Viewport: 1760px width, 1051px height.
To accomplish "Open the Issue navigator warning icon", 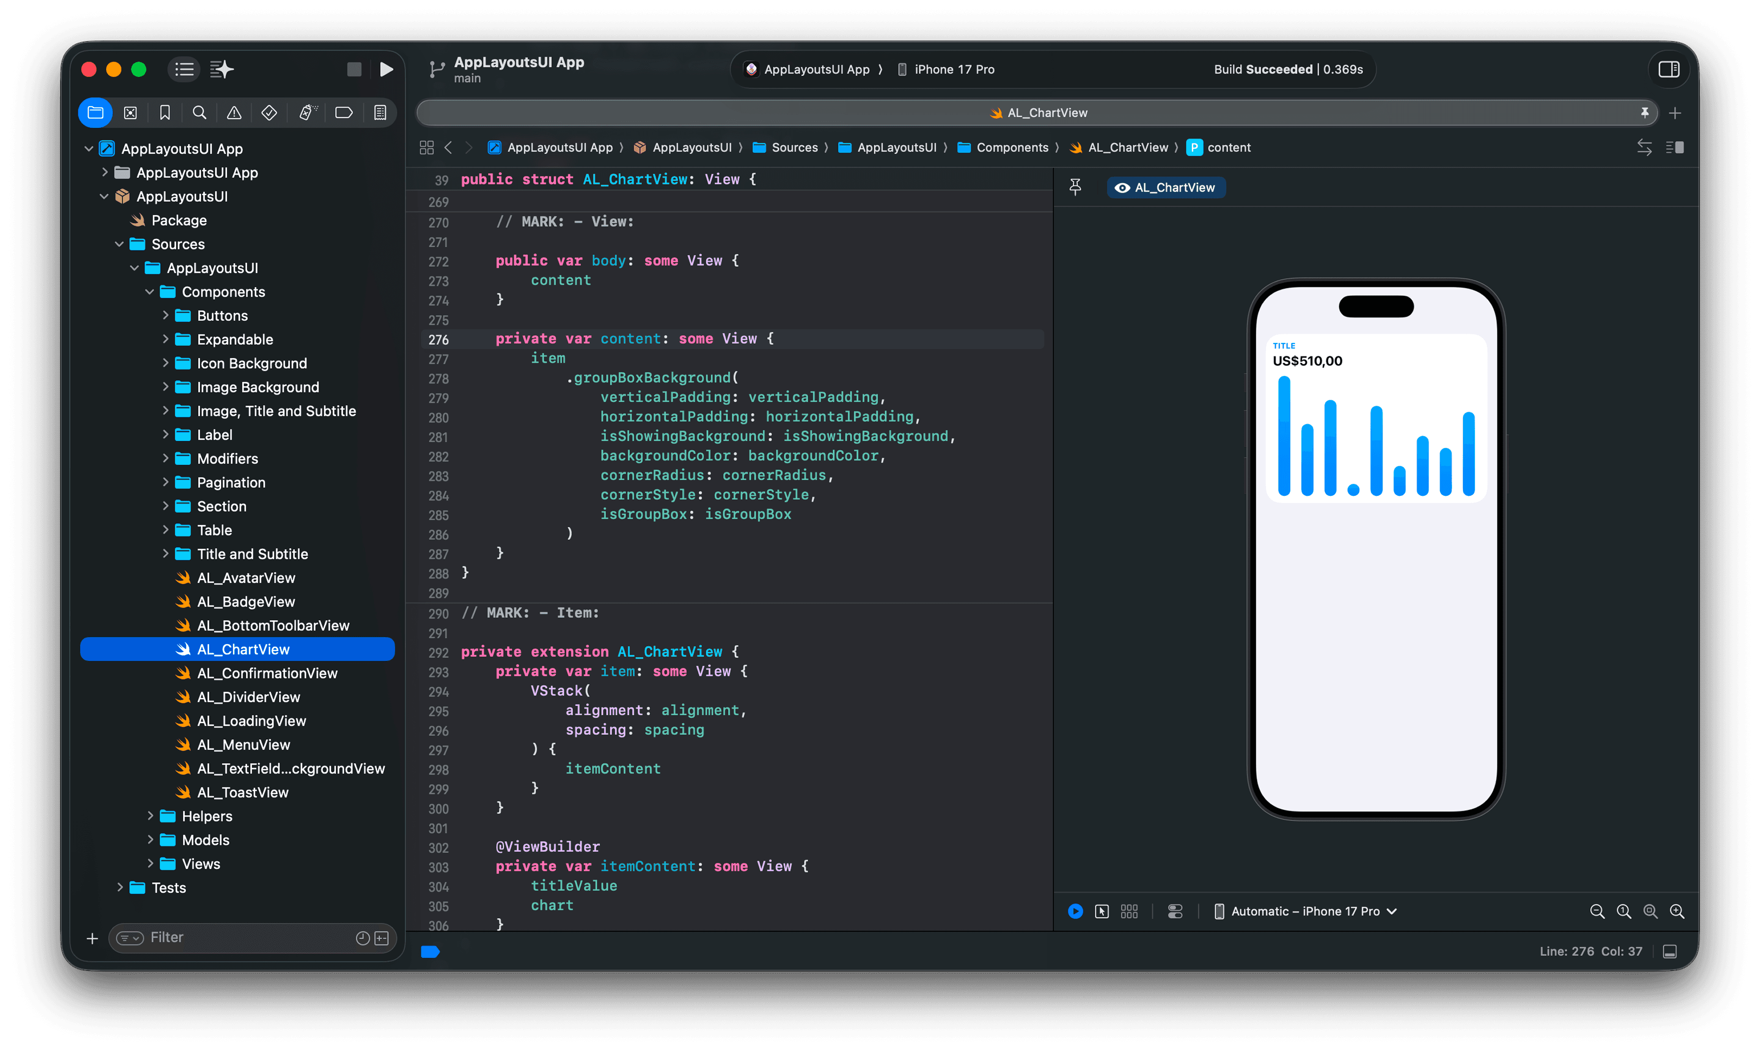I will click(234, 113).
